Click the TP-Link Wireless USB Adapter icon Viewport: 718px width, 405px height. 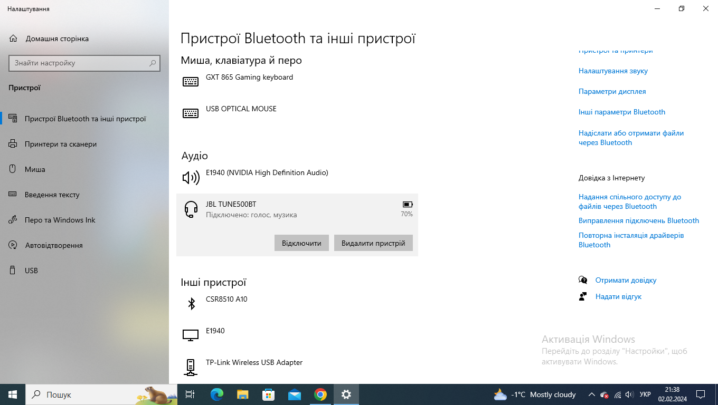pyautogui.click(x=191, y=367)
